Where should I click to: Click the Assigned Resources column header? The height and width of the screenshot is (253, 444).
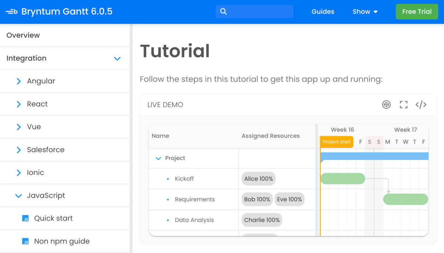click(271, 136)
